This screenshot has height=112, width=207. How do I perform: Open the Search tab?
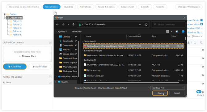click(145, 7)
